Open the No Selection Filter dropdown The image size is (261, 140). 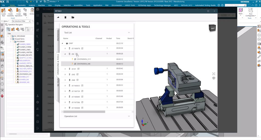coord(21,21)
